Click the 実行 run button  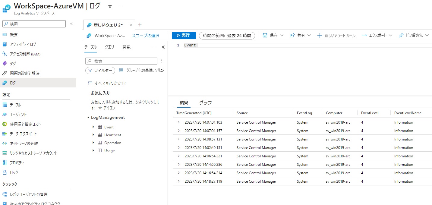[x=184, y=36]
